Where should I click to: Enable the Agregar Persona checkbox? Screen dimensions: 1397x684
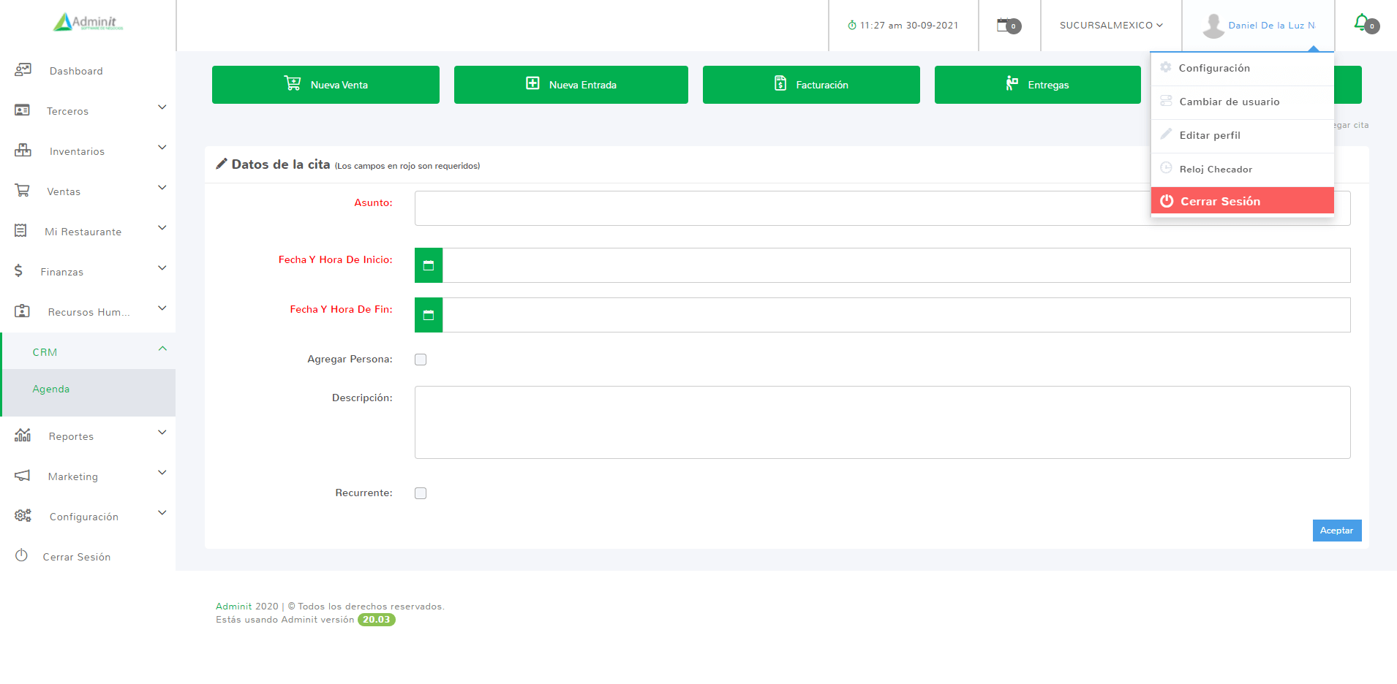pos(421,360)
